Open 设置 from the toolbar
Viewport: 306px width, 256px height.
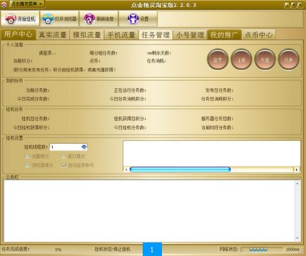(138, 19)
